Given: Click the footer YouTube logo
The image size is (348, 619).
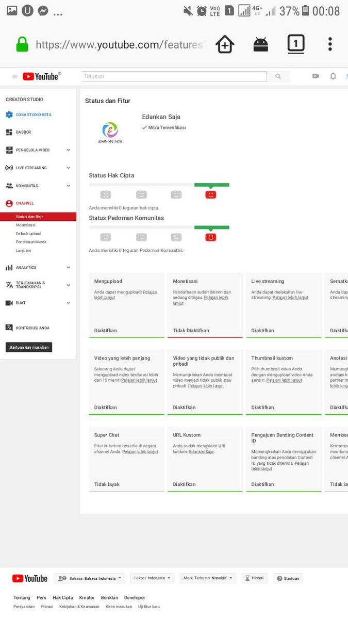Looking at the screenshot, I should 30,578.
